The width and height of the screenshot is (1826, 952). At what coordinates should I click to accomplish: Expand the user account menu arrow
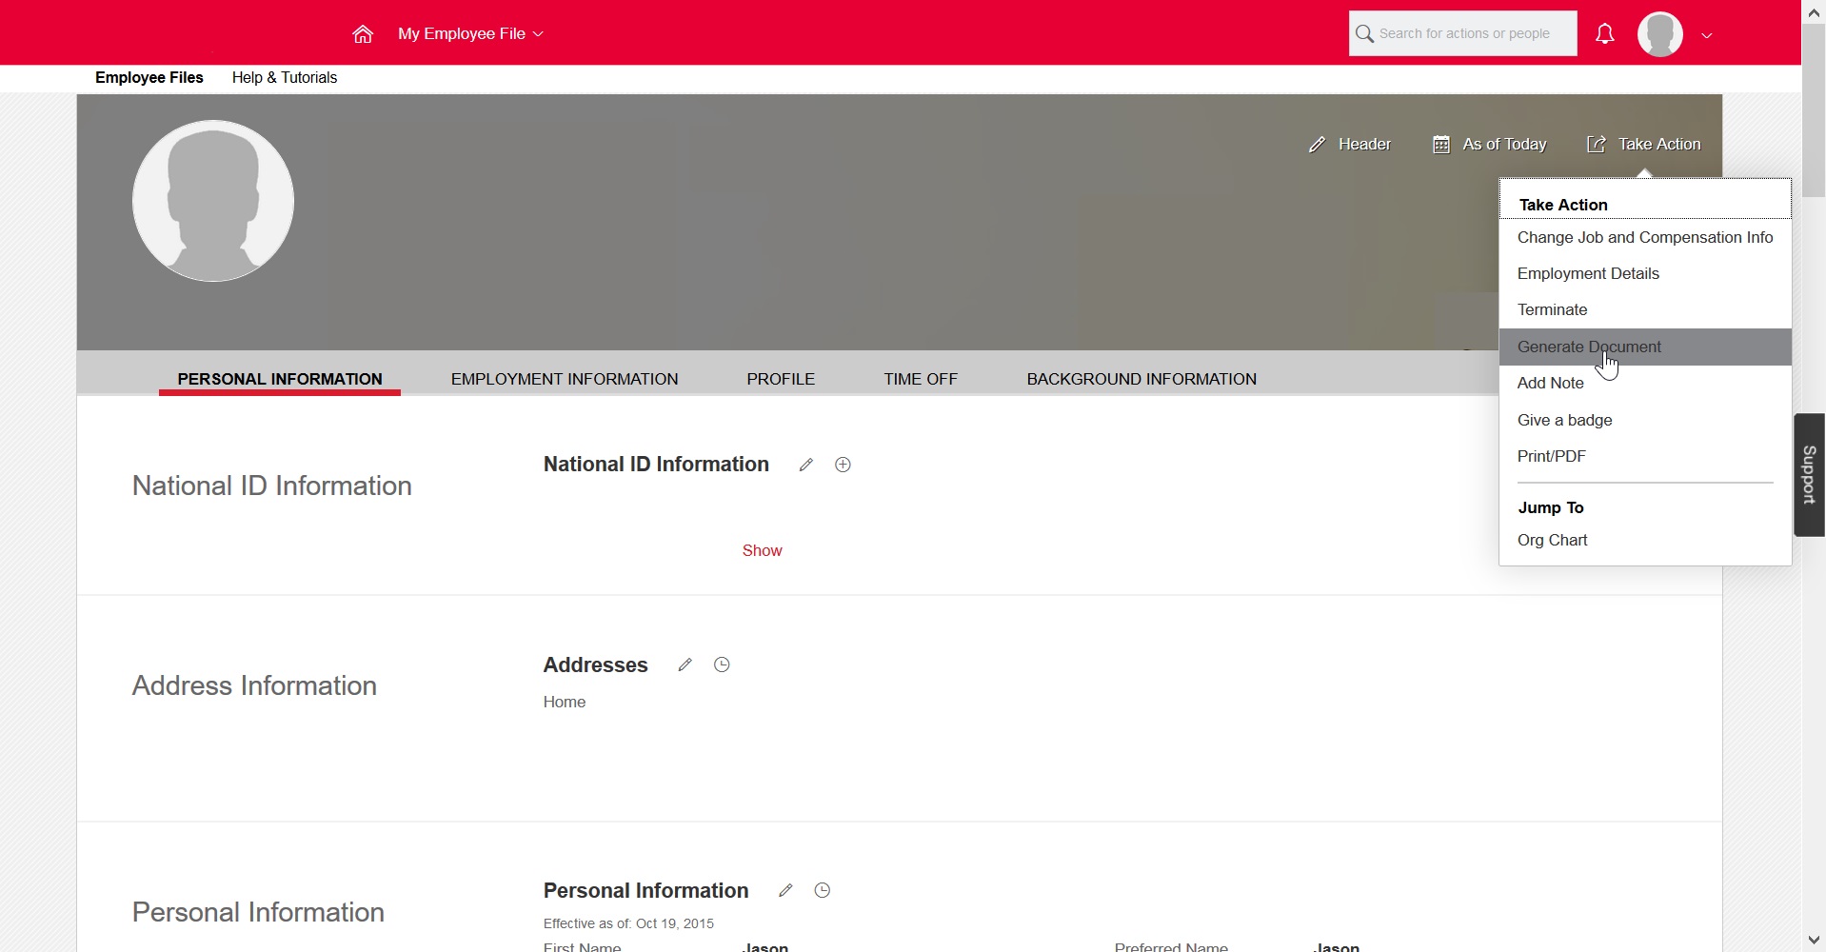(1707, 35)
